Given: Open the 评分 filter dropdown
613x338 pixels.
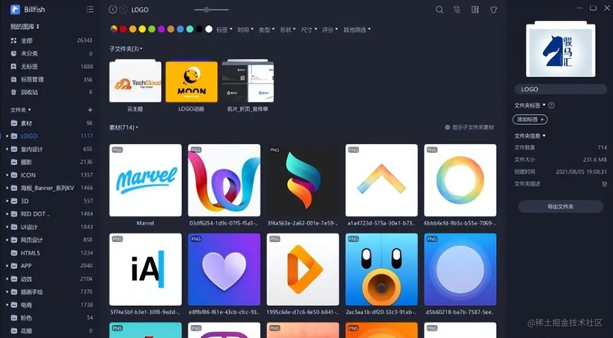Looking at the screenshot, I should 330,29.
